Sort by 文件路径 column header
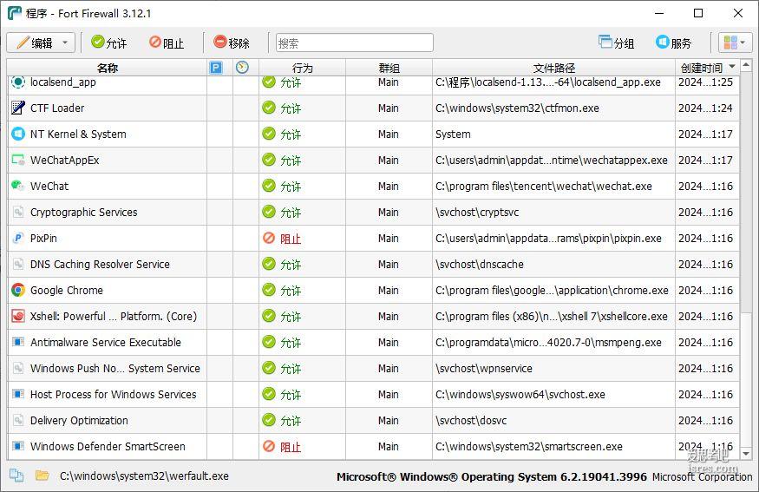The width and height of the screenshot is (759, 492). 553,68
